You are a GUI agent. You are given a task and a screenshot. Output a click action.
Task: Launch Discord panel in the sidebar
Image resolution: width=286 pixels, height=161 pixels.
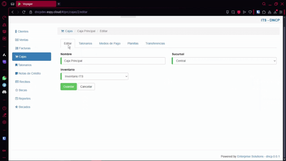point(4,92)
